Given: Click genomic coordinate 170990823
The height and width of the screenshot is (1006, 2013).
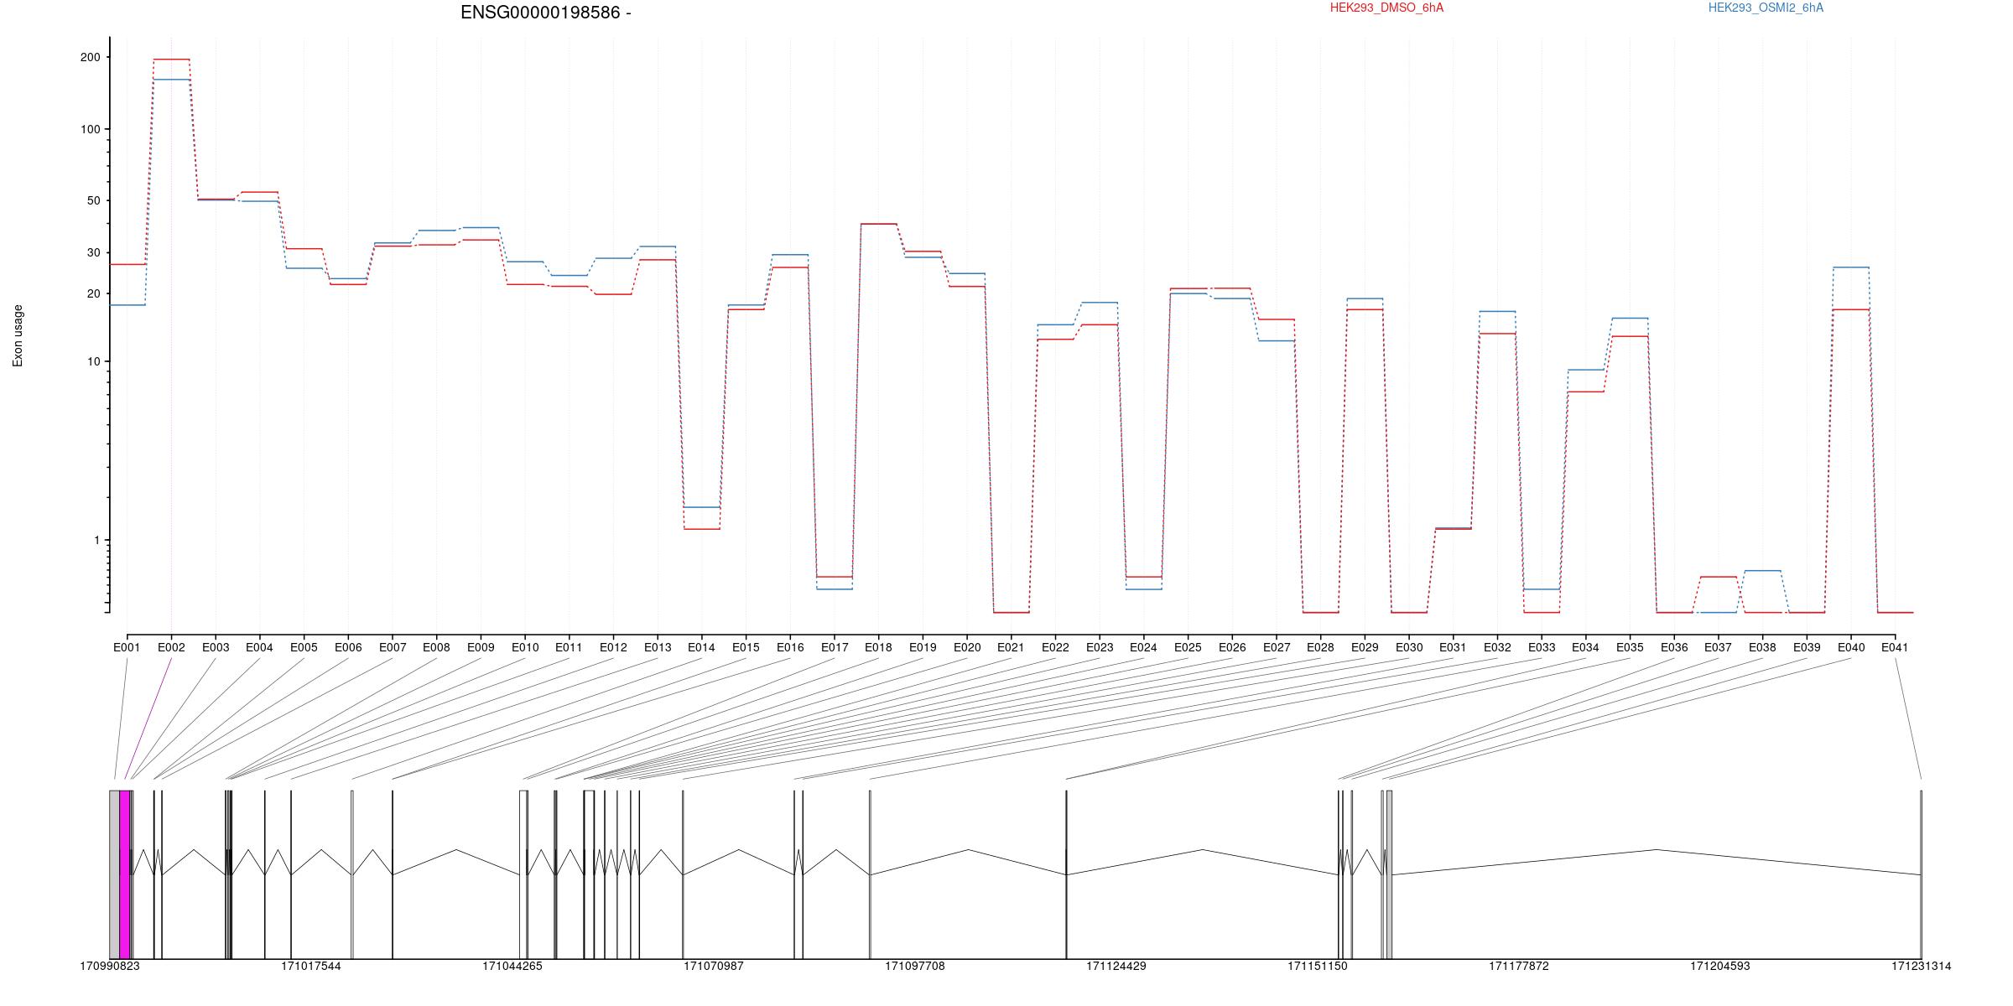Looking at the screenshot, I should tap(110, 966).
